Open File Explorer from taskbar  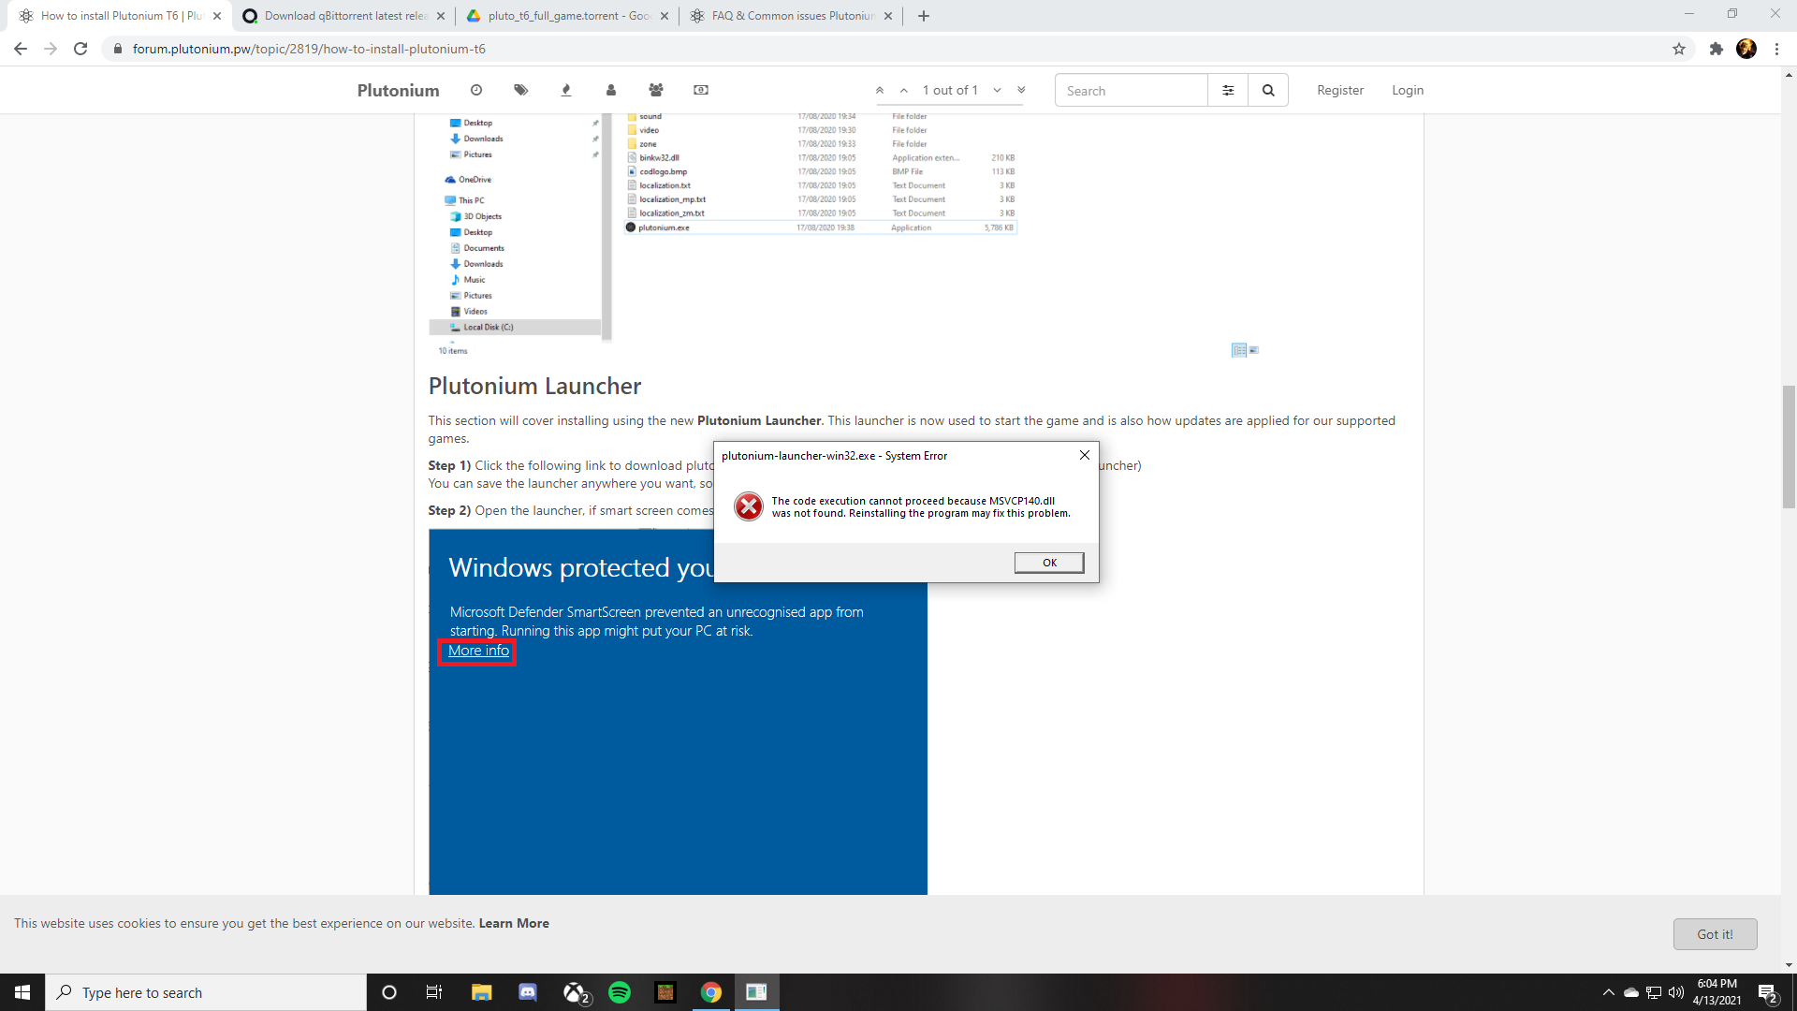pos(481,992)
